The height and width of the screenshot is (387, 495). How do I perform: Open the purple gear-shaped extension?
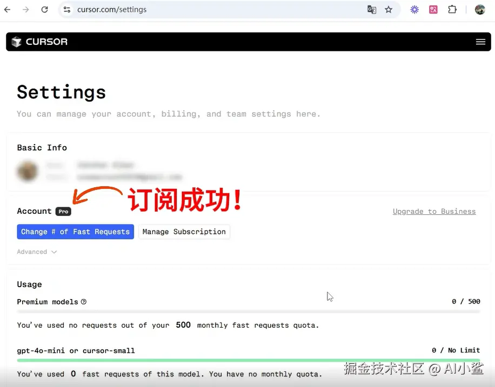[414, 10]
